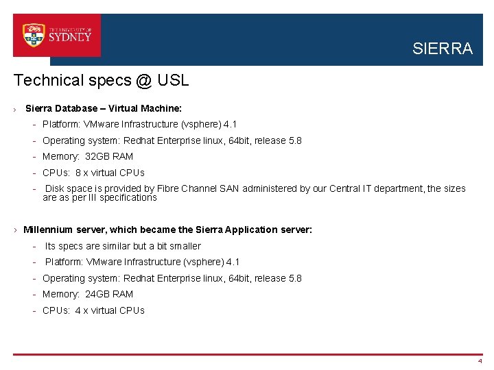494x370 pixels.
Task: Click 'Millennium server, which became the Sierra Application server:' heading
Action: [x=167, y=230]
